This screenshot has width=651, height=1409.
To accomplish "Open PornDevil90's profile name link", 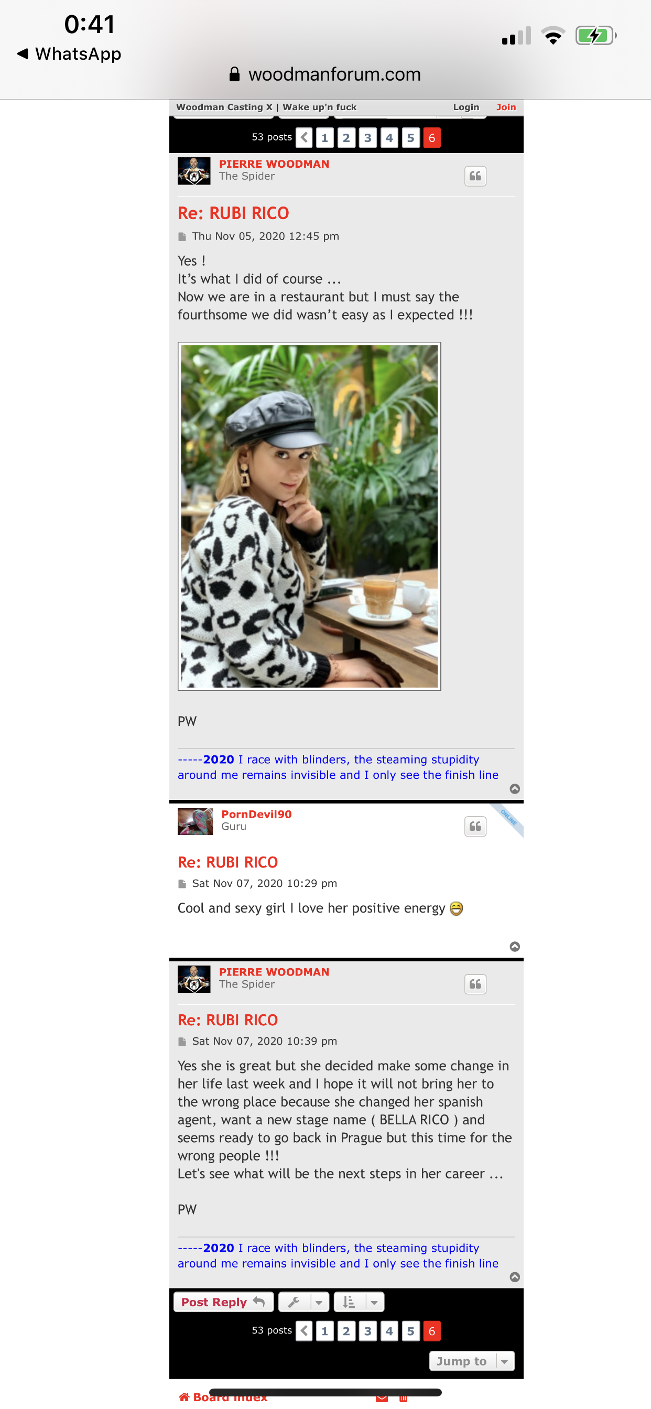I will point(256,814).
